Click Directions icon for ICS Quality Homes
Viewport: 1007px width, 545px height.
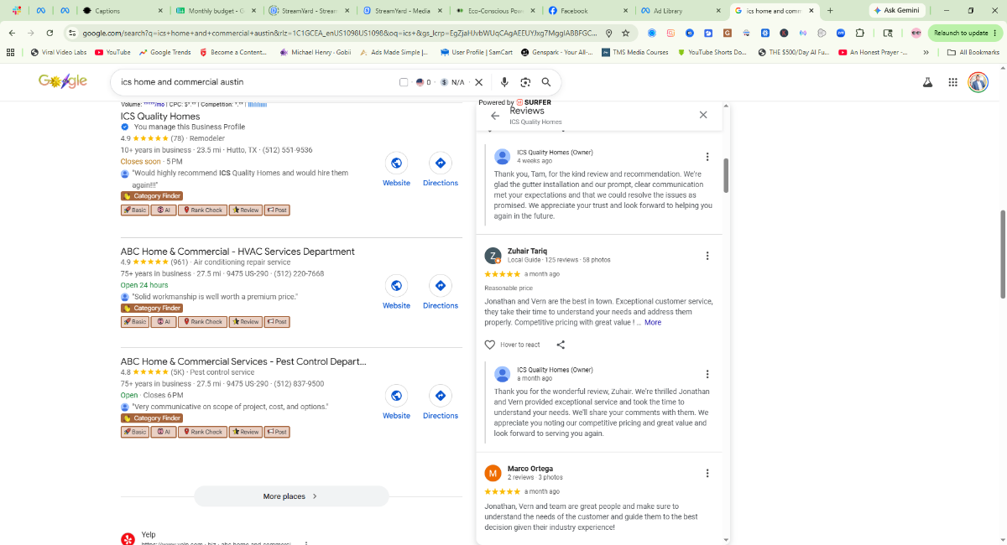(x=440, y=163)
